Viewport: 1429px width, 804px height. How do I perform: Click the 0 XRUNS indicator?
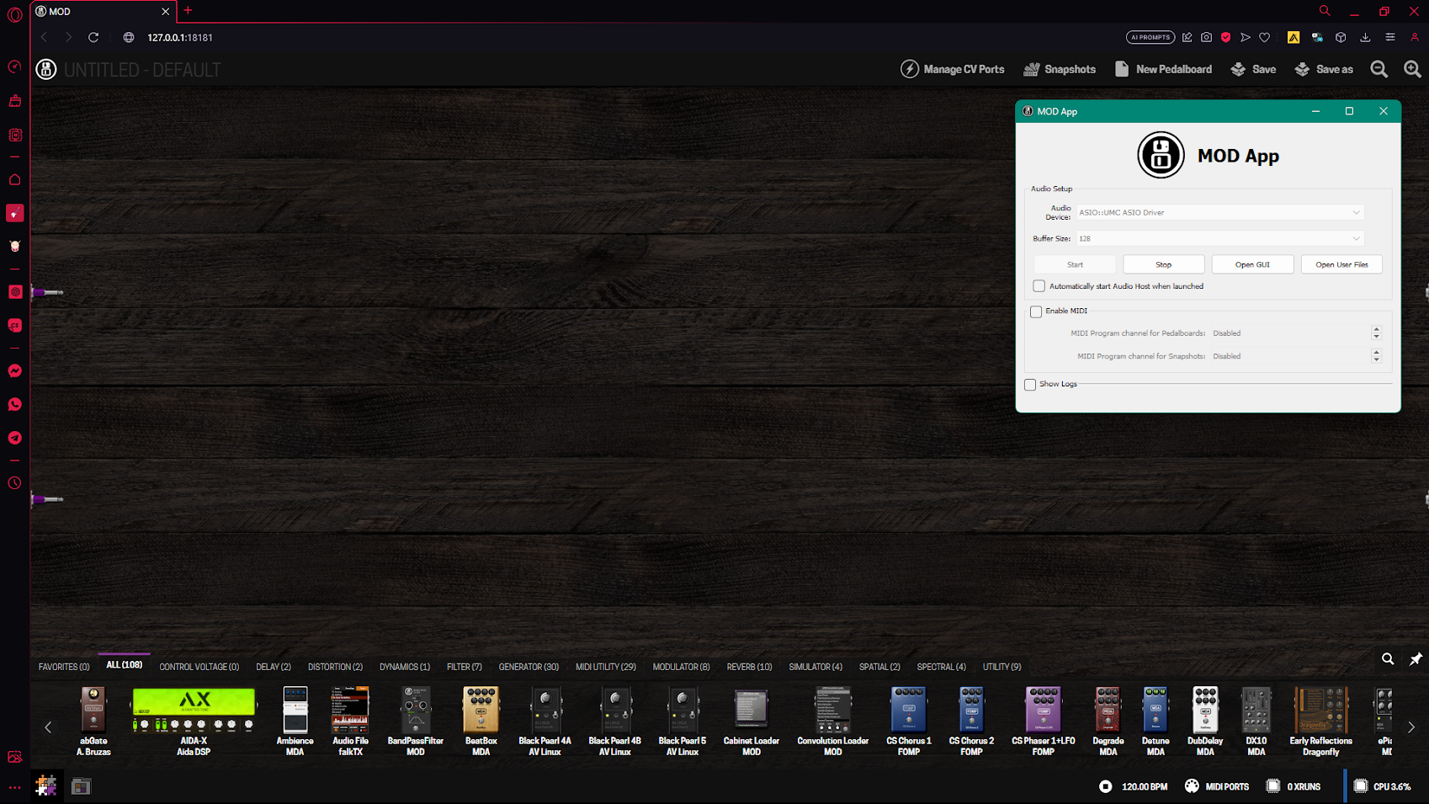click(1294, 786)
